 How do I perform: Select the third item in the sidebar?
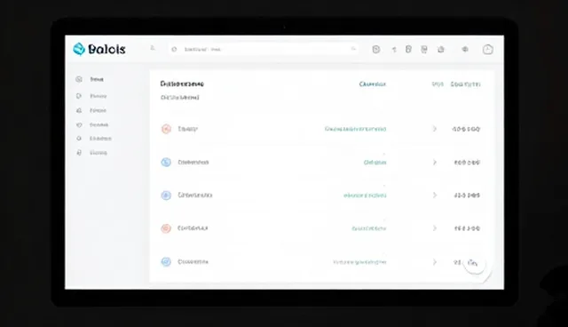[x=91, y=110]
